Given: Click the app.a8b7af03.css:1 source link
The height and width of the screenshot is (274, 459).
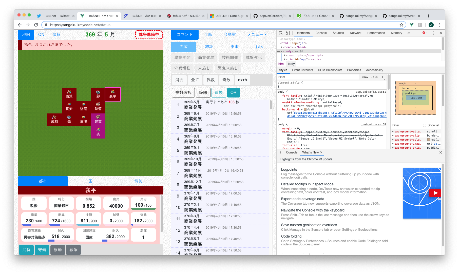Looking at the screenshot, I should (371, 92).
